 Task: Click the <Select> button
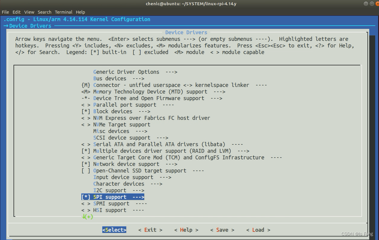[114, 230]
